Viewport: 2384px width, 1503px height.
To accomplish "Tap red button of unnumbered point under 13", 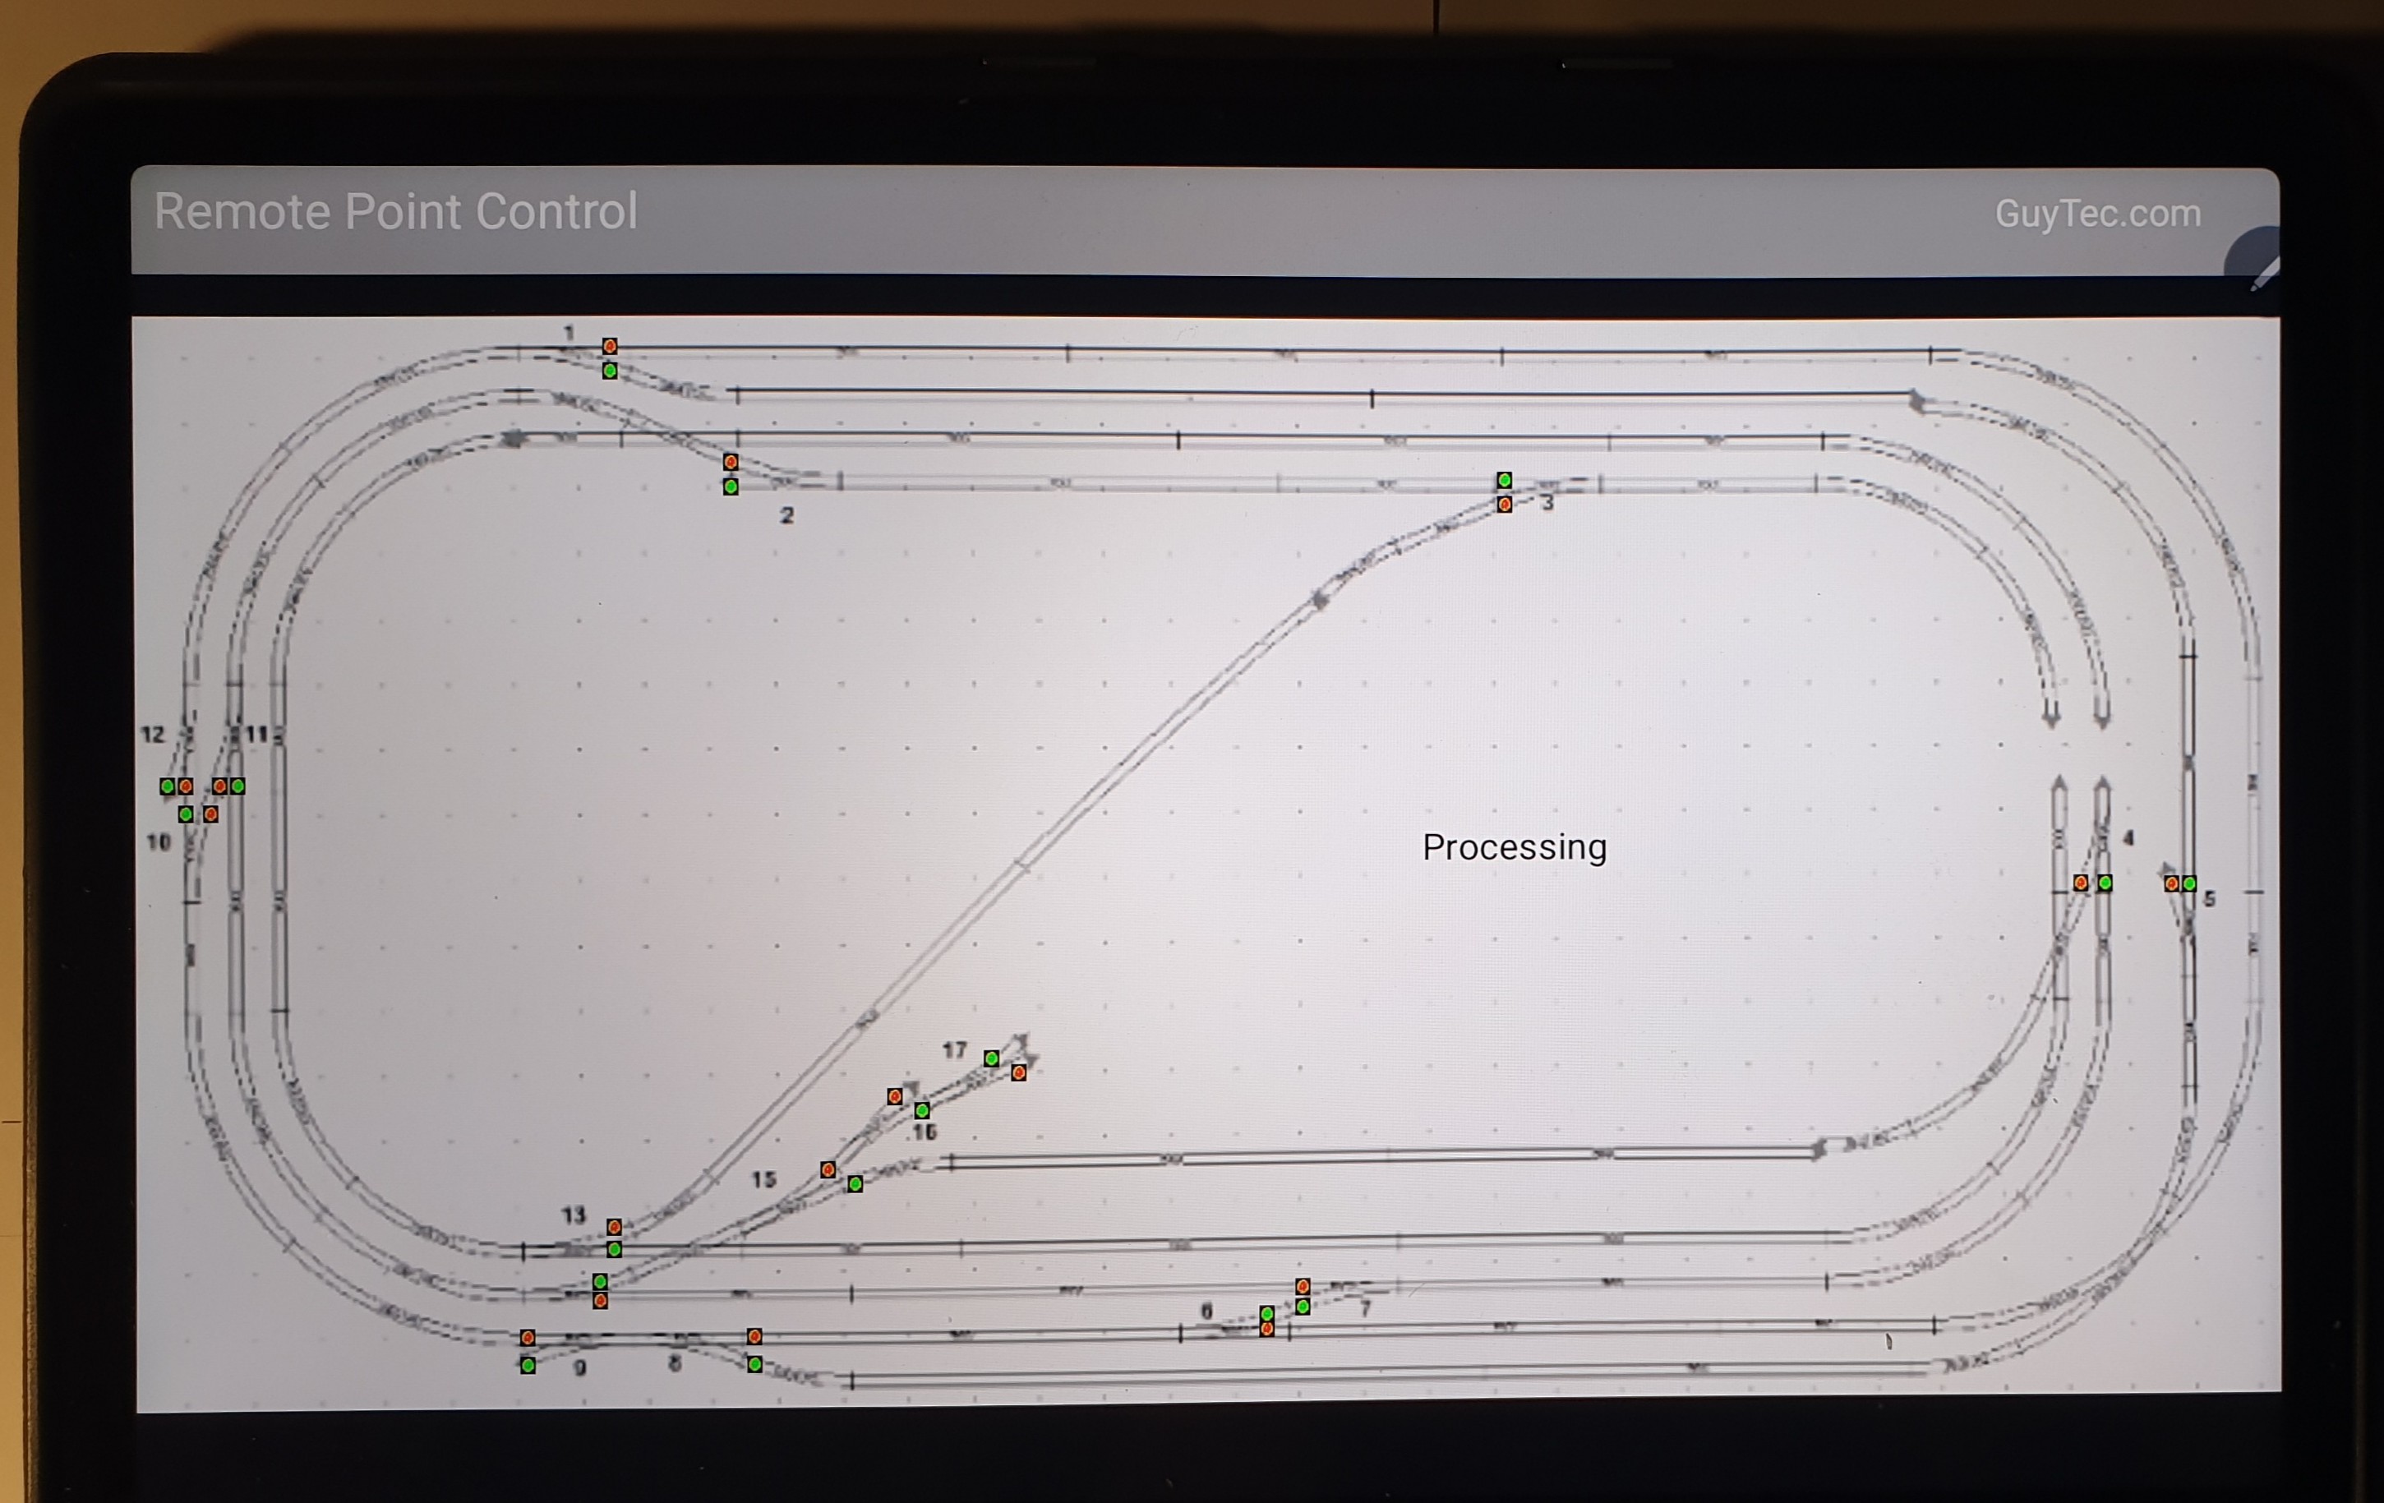I will click(600, 1301).
